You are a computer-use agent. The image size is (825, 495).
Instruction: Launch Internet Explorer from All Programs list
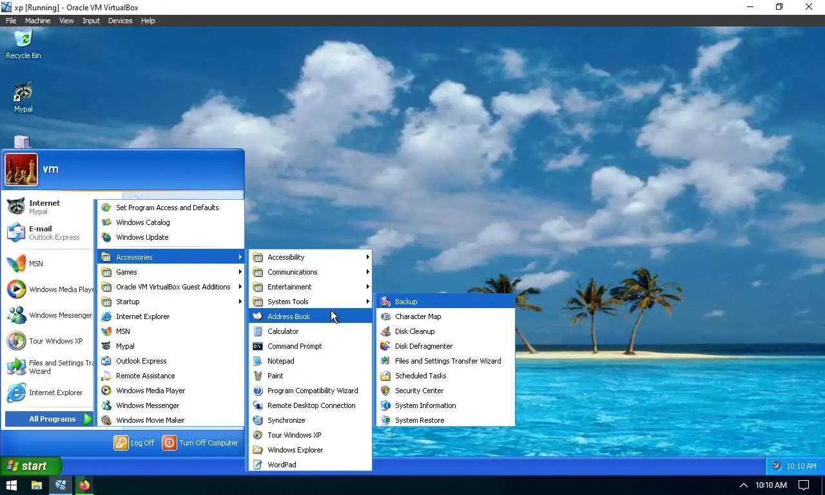pyautogui.click(x=171, y=316)
